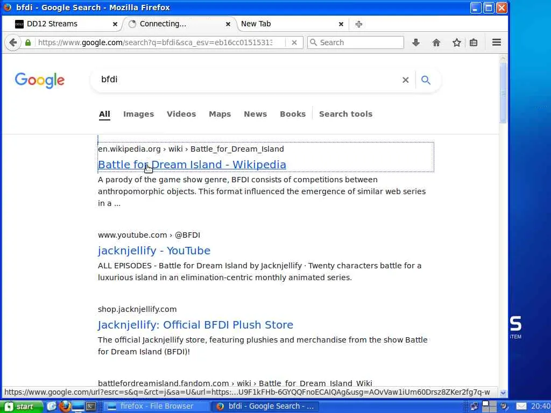Bookmark this page with the star icon

coord(456,42)
